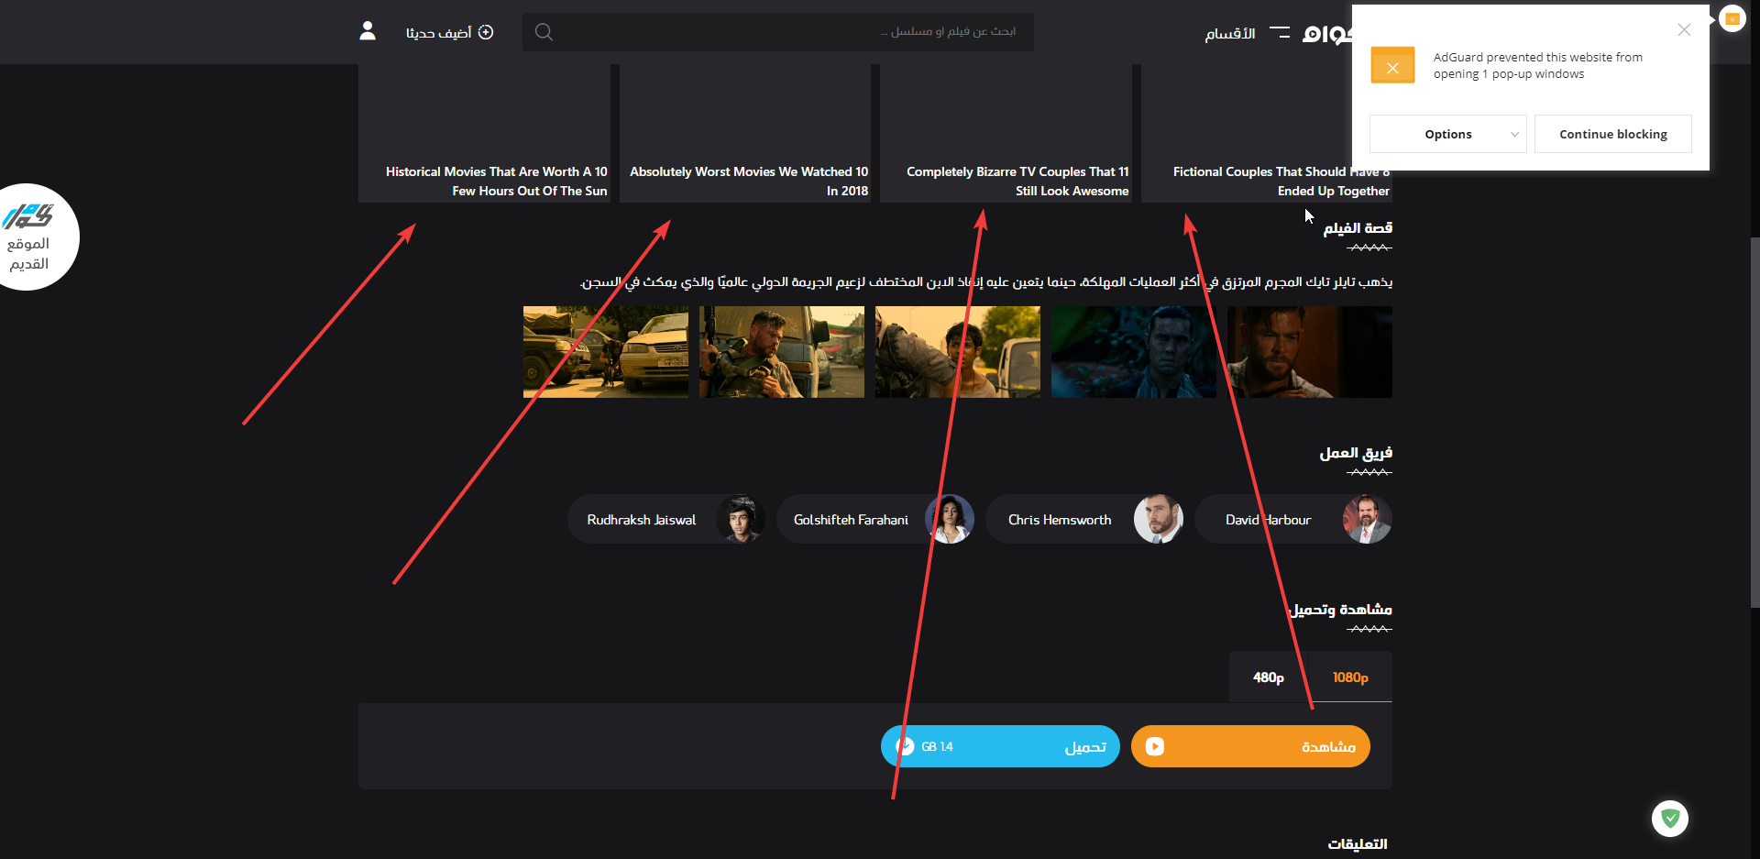Click the التعليقات comments heading
This screenshot has height=859, width=1760.
point(1358,843)
